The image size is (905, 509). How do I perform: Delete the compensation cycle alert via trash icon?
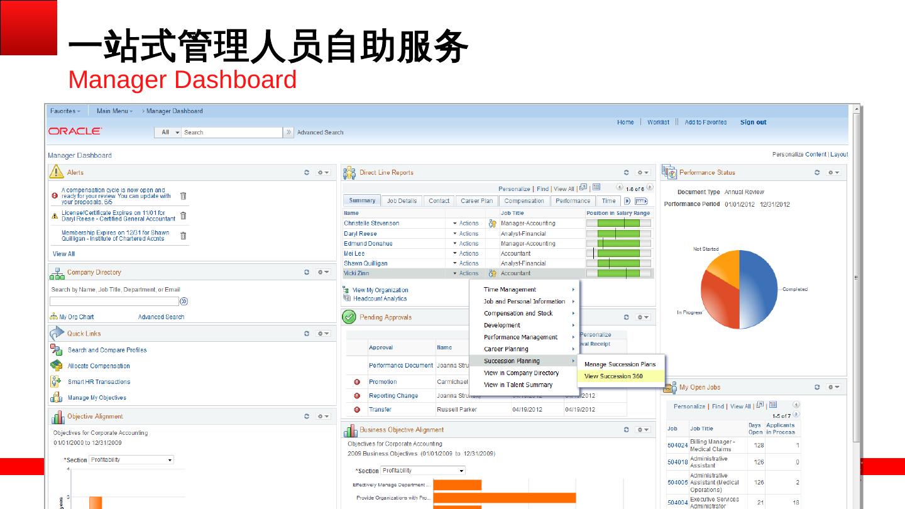click(x=183, y=195)
